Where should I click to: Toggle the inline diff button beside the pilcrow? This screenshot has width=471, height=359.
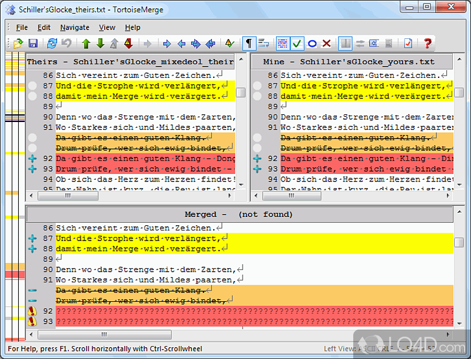[x=263, y=44]
